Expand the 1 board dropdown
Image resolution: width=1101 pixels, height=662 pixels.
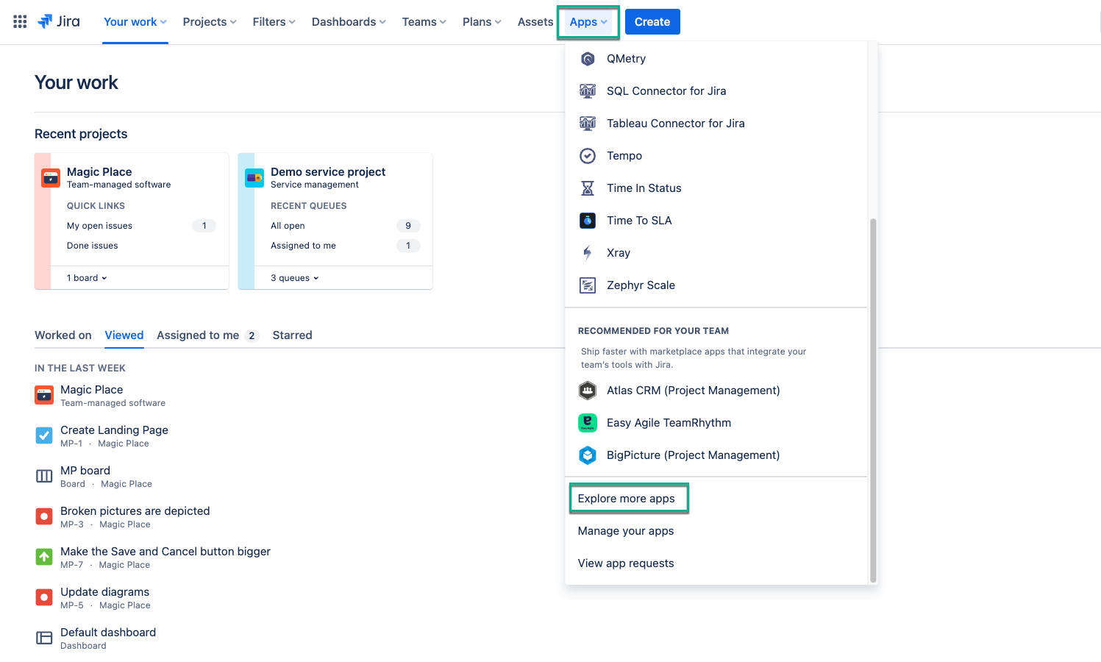86,277
